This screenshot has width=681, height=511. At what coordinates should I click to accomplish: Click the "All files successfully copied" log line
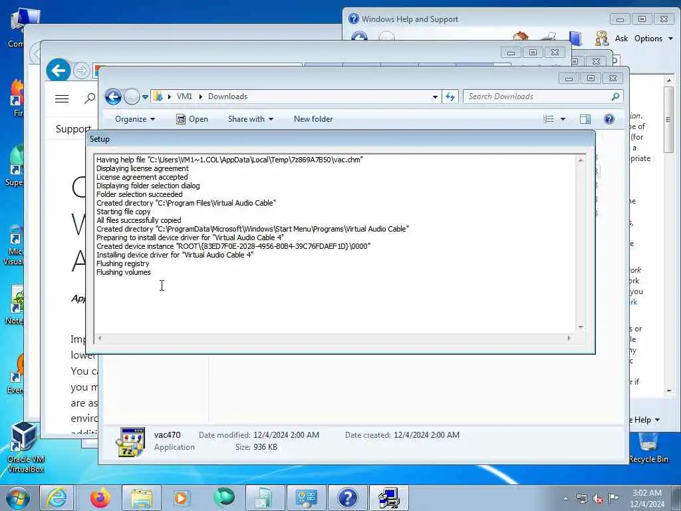click(138, 220)
